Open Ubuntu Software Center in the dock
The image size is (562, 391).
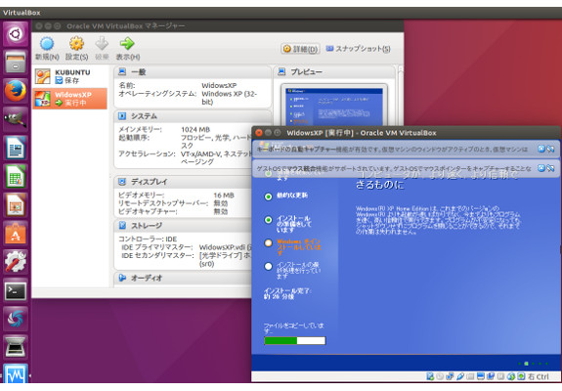[x=16, y=234]
